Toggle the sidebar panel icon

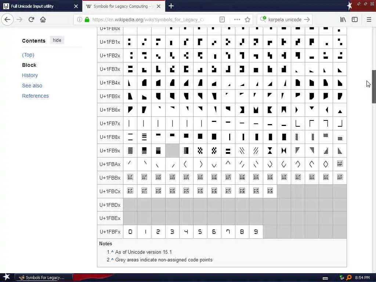point(355,19)
